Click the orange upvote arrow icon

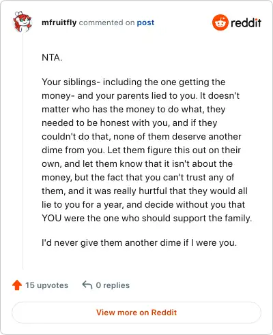coord(17,285)
